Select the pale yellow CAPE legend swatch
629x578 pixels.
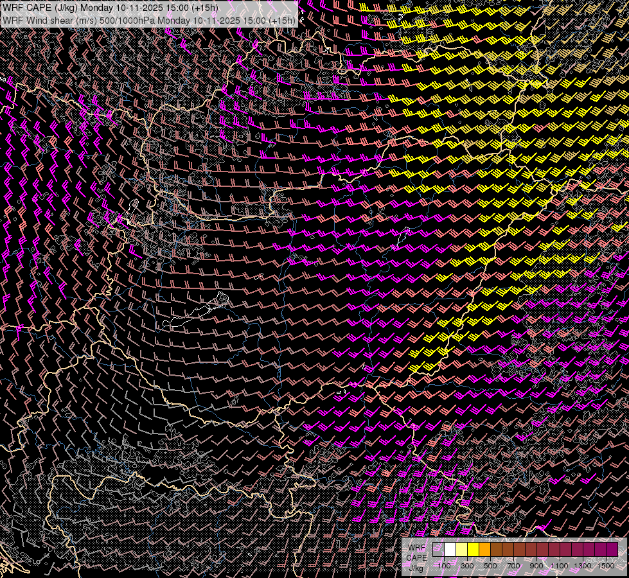tap(461, 549)
